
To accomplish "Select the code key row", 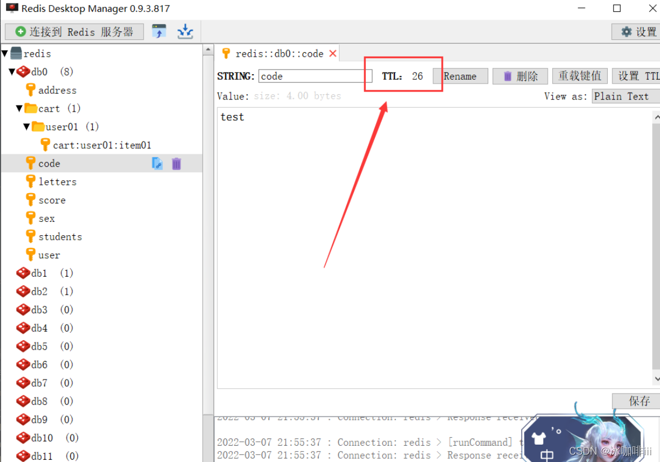I will point(102,163).
